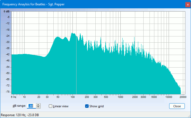Decrease dB range with down spinner arrow
The height and width of the screenshot is (118, 191).
tap(38, 107)
